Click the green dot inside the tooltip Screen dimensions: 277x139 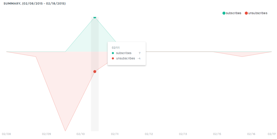coord(113,53)
